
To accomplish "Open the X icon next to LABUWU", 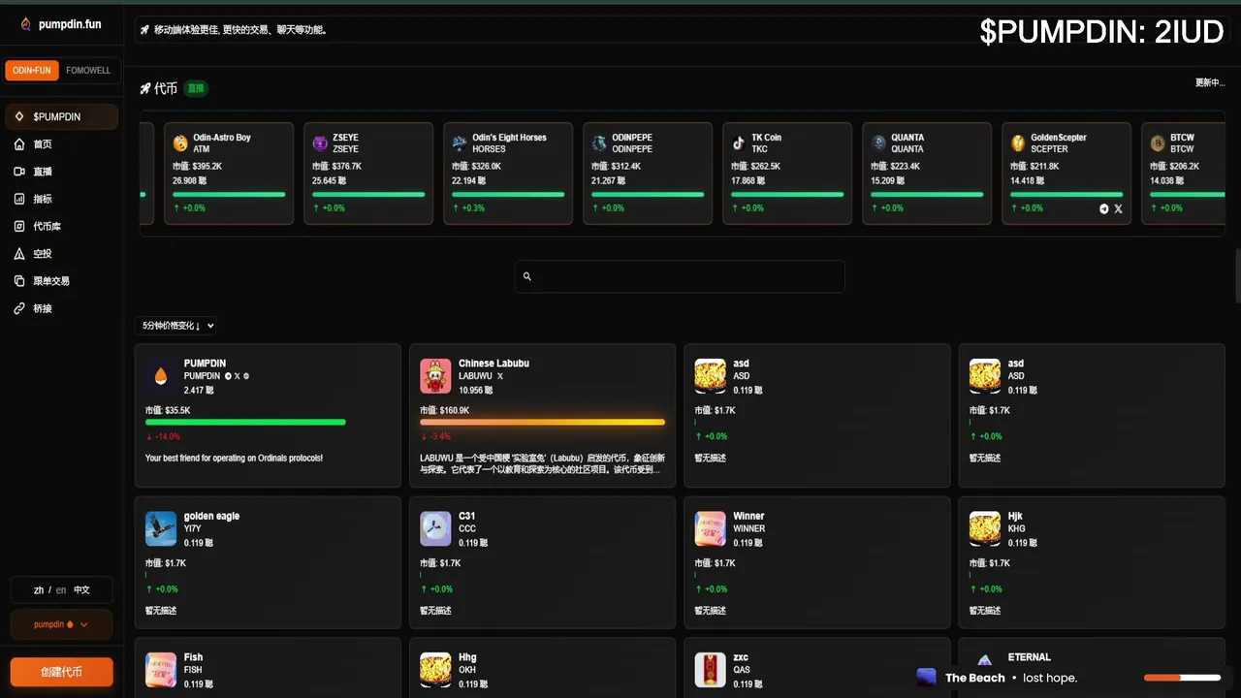I will 500,376.
